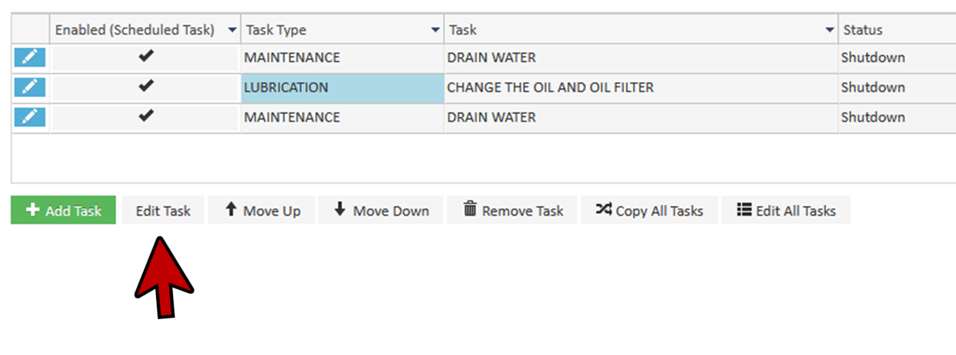The height and width of the screenshot is (355, 956).
Task: Click pencil edit icon for LUBRICATION row
Action: [30, 87]
